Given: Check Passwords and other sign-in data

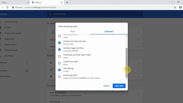Looking at the screenshot, I should click(59, 56).
